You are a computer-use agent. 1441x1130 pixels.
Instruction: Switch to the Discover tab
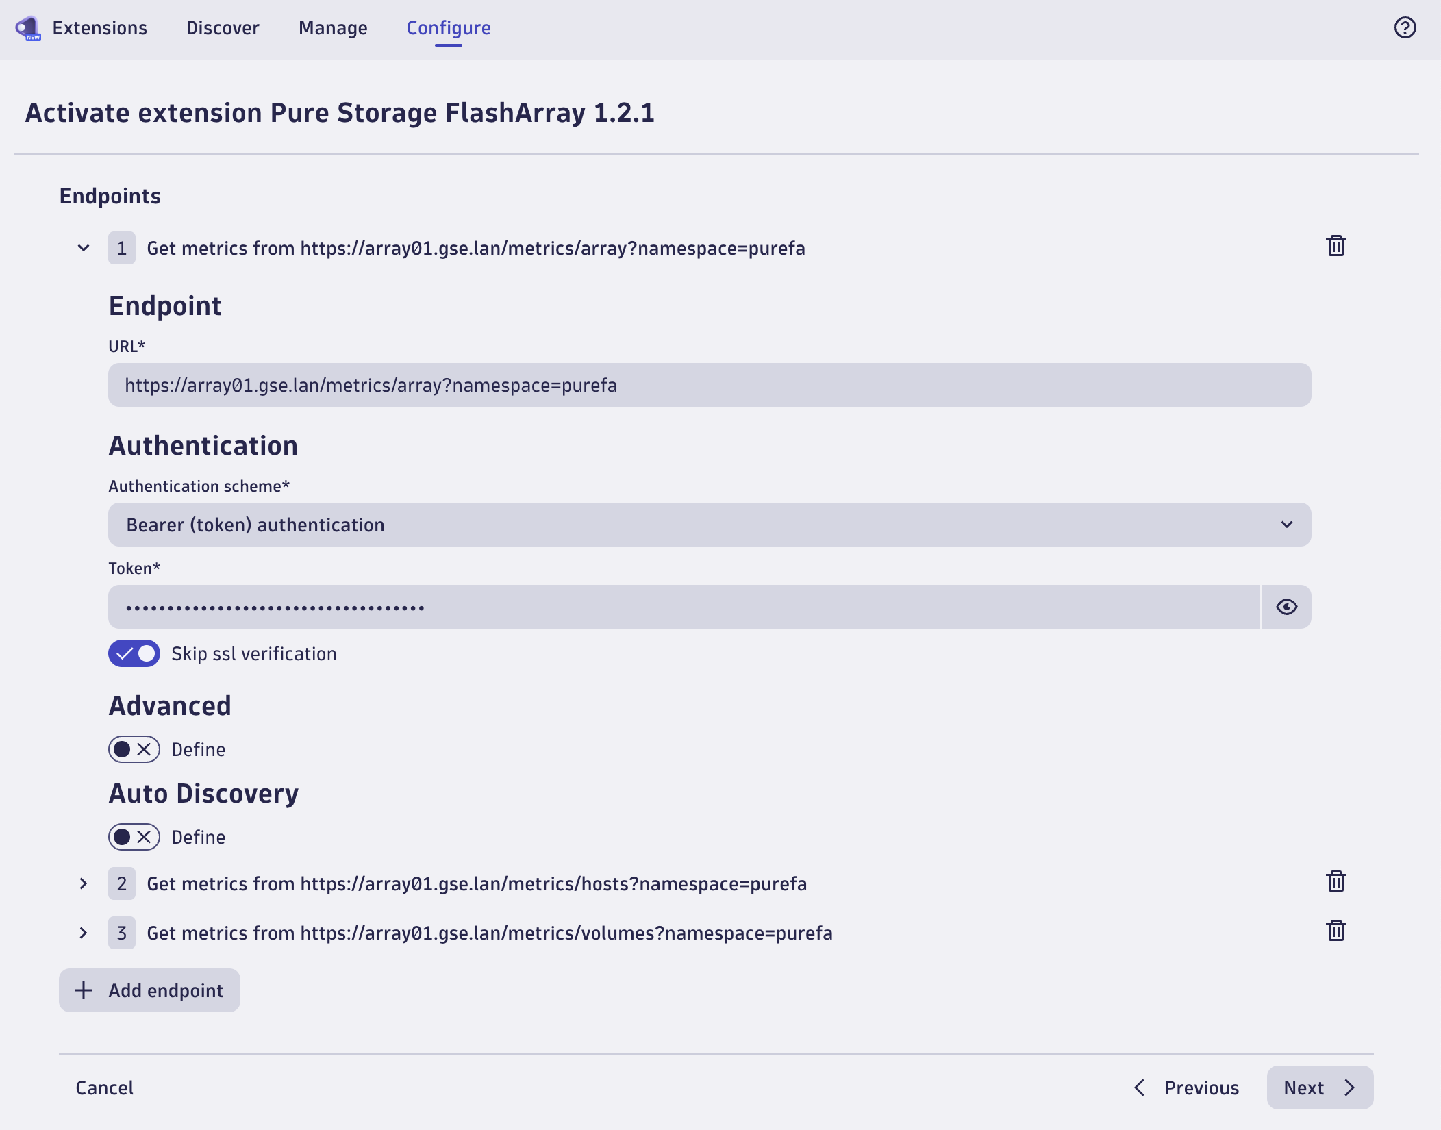[x=223, y=28]
